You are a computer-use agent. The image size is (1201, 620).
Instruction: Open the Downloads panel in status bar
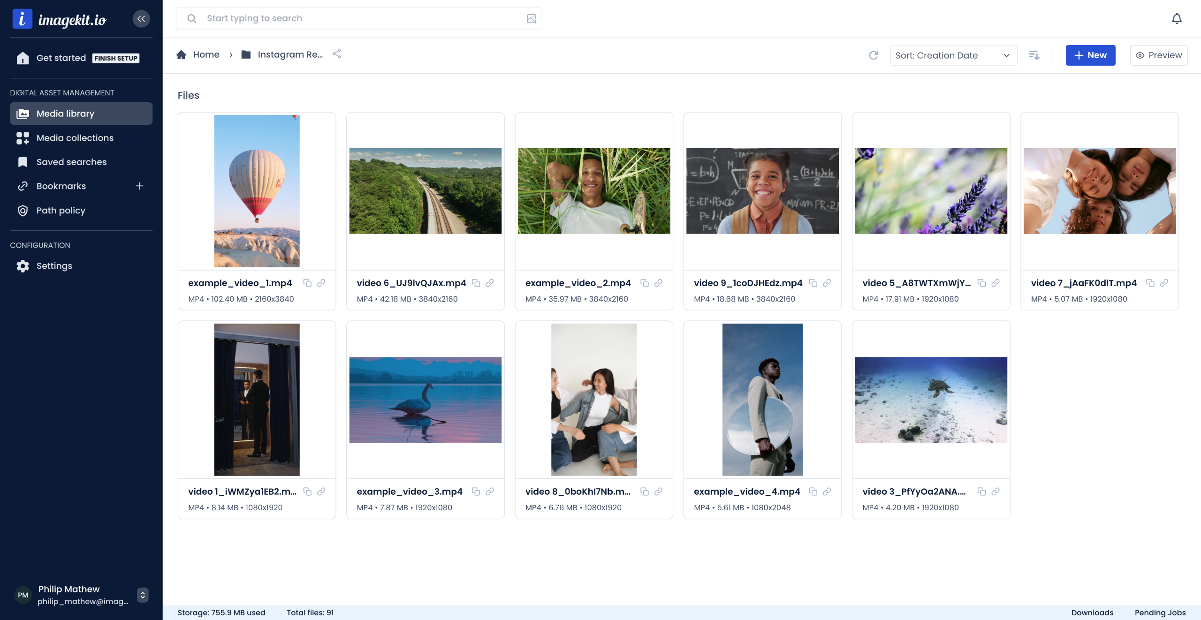coord(1092,612)
